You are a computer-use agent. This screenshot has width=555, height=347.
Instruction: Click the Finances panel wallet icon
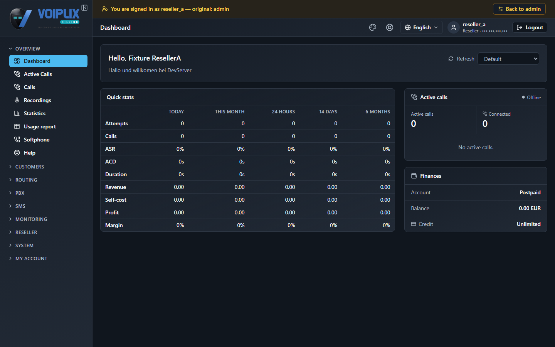414,176
